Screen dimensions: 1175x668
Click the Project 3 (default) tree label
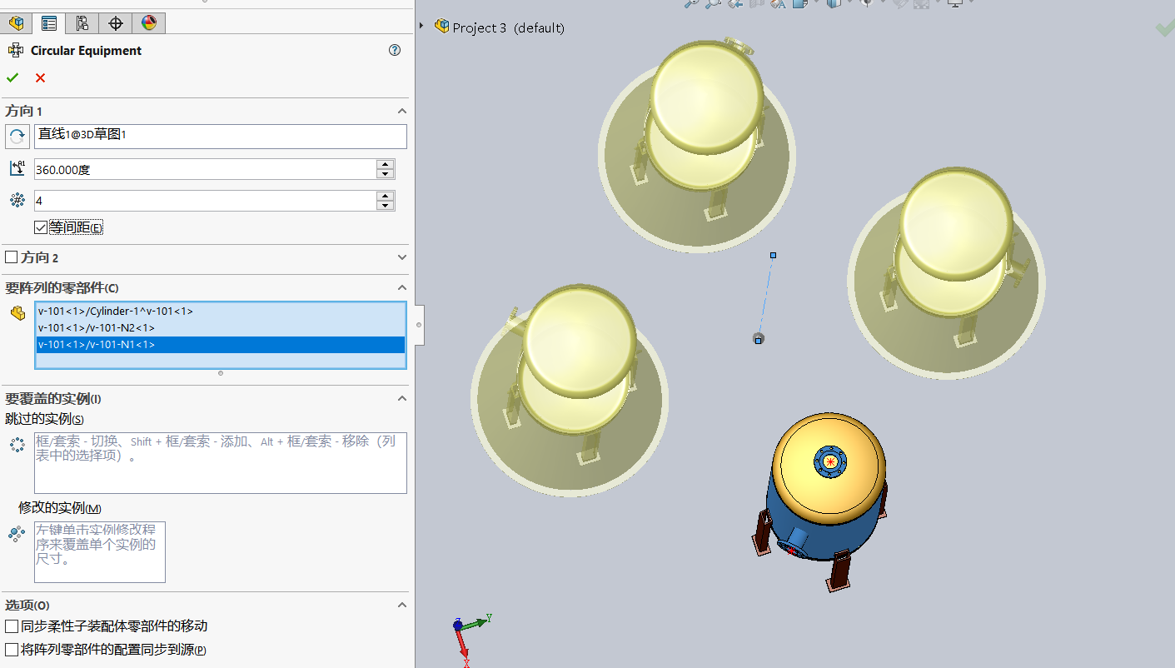(x=508, y=27)
